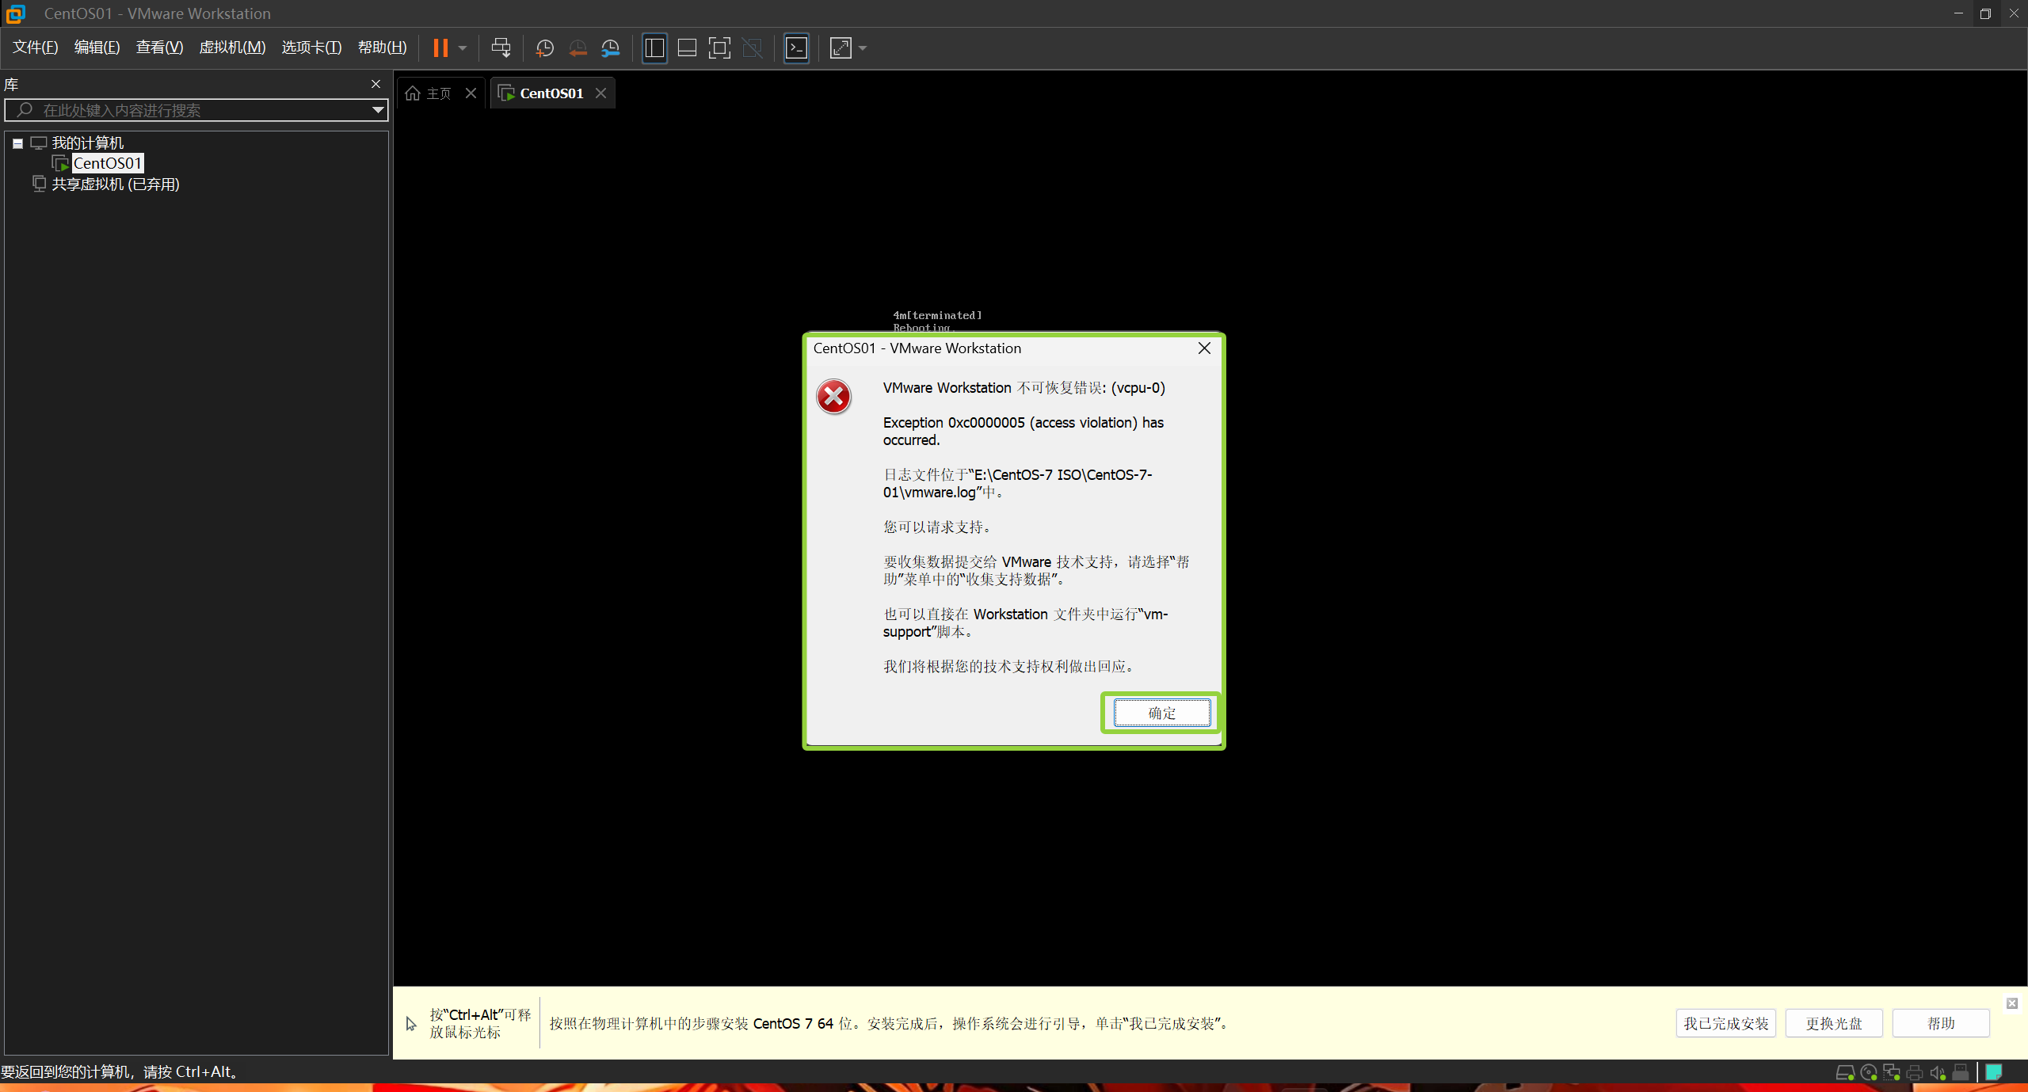Click the 我已完成安装 button
Viewport: 2028px width, 1092px height.
[x=1725, y=1023]
